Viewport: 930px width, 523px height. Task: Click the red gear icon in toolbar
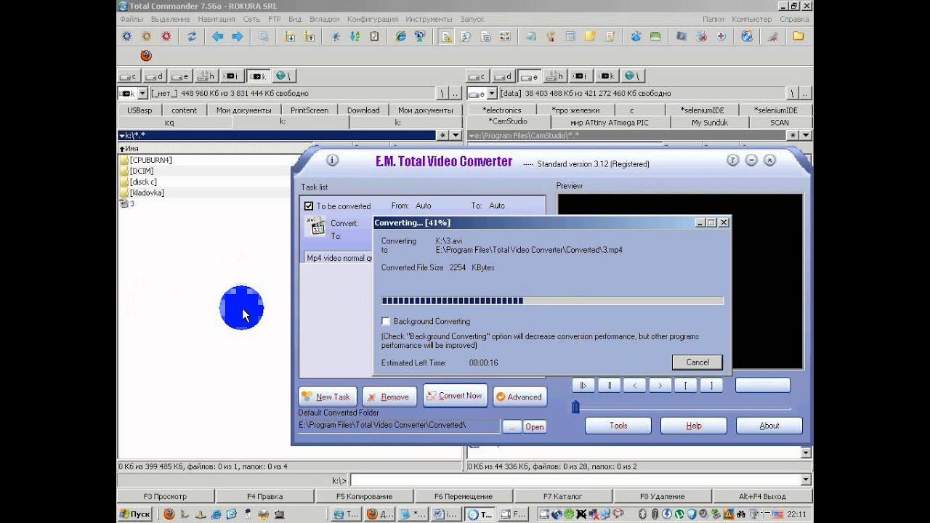tap(166, 36)
